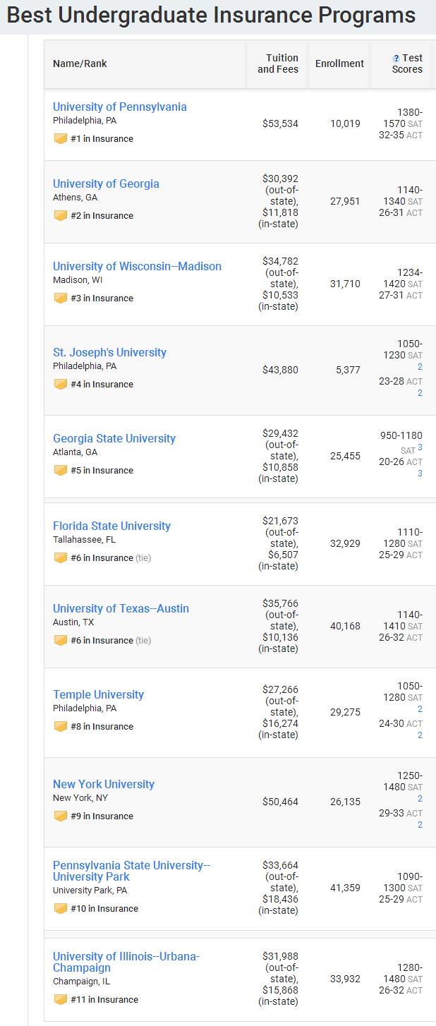The width and height of the screenshot is (436, 1026).
Task: Click the #2 in Insurance badge icon
Action: (61, 216)
